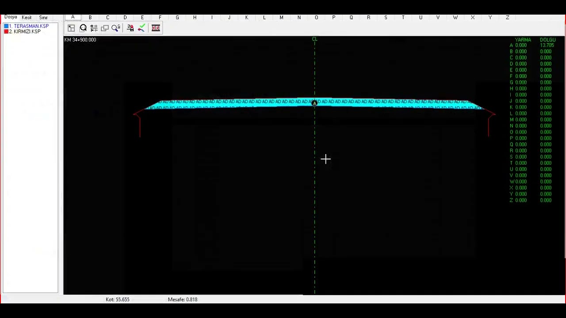Click the Mesafe: 0.818 status readout
This screenshot has height=318, width=566.
pyautogui.click(x=183, y=299)
